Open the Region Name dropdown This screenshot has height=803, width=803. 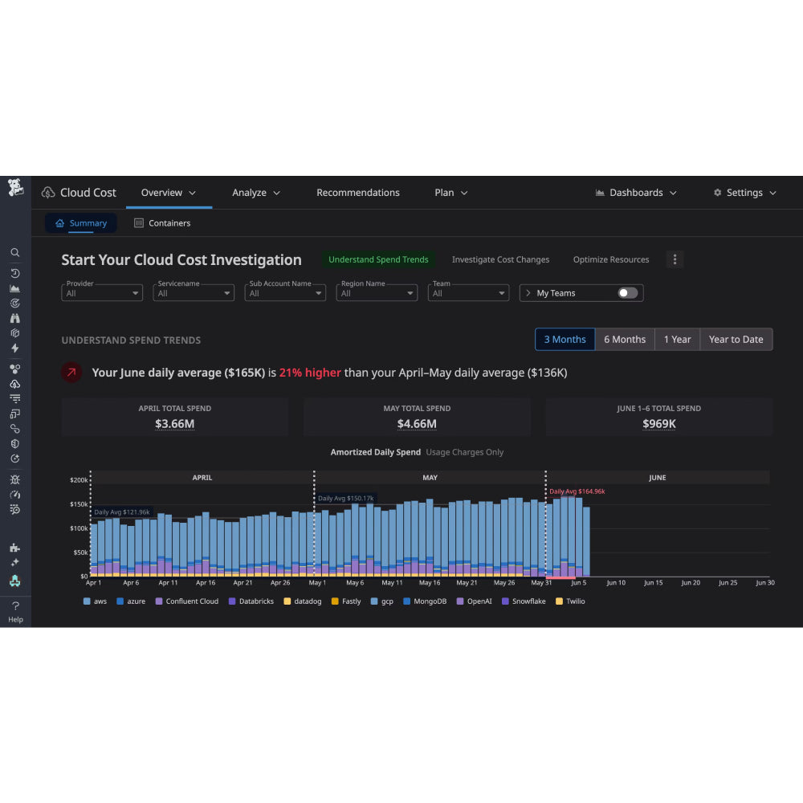[376, 292]
